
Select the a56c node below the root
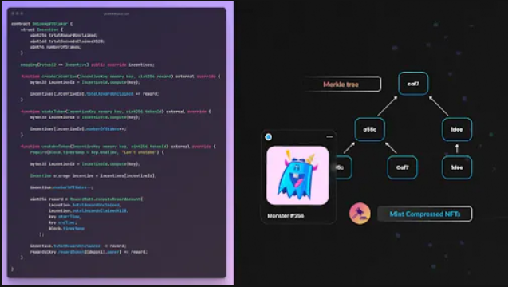[370, 129]
